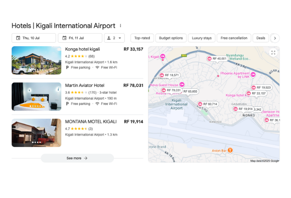
Task: Select the Luxury stays filter chip
Action: click(202, 38)
